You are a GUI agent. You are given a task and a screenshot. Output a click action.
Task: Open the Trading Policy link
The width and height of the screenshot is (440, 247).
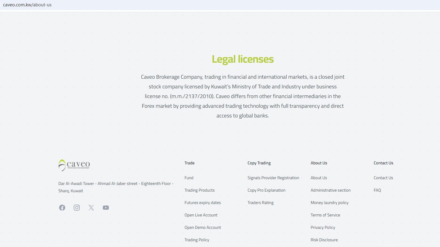click(197, 240)
